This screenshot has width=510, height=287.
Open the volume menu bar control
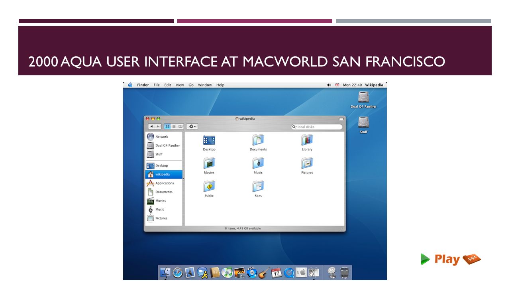click(x=329, y=85)
